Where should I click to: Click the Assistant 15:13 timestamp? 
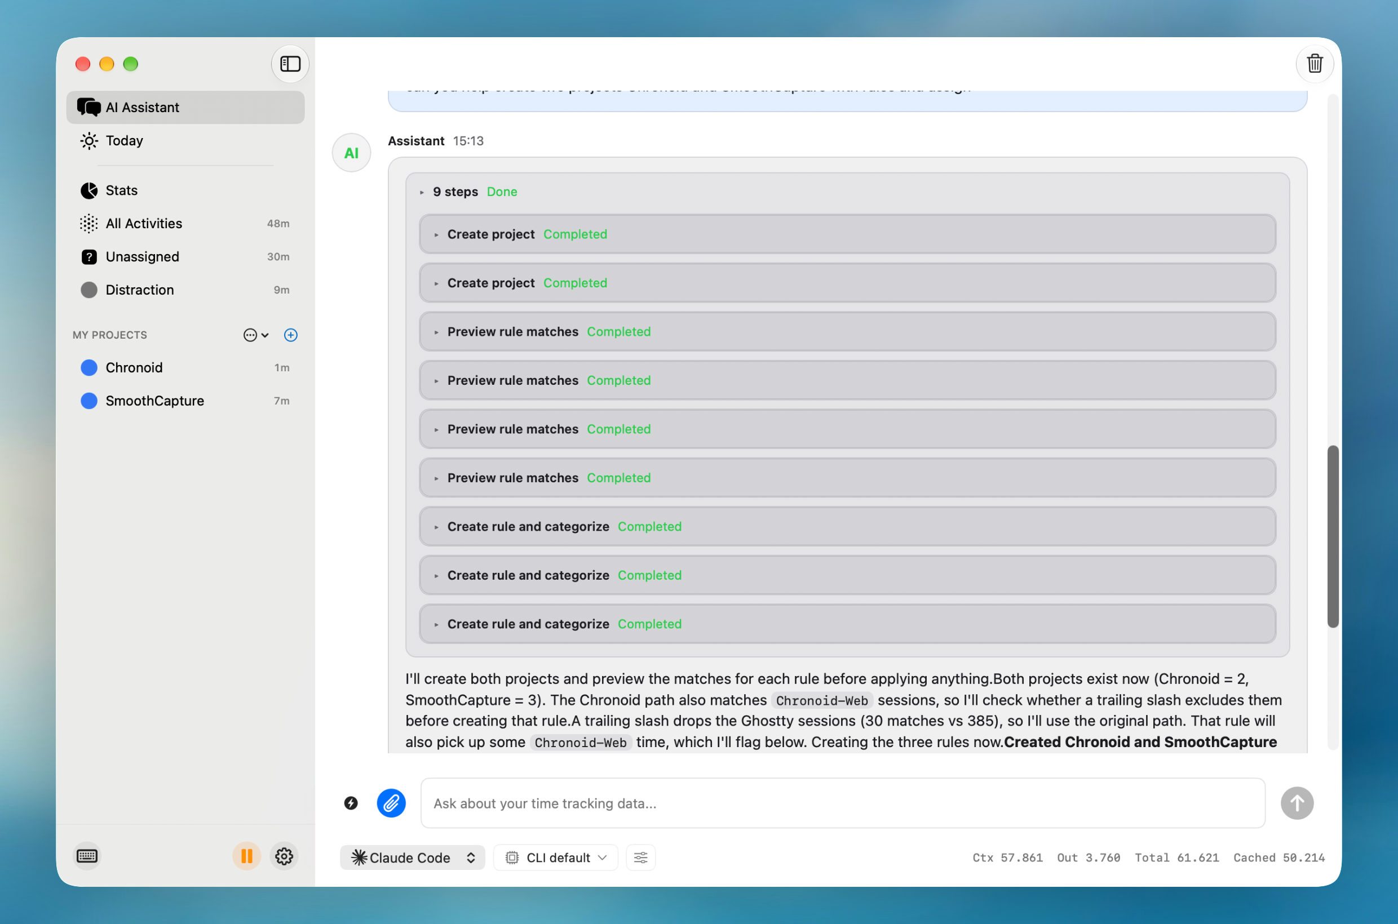468,141
